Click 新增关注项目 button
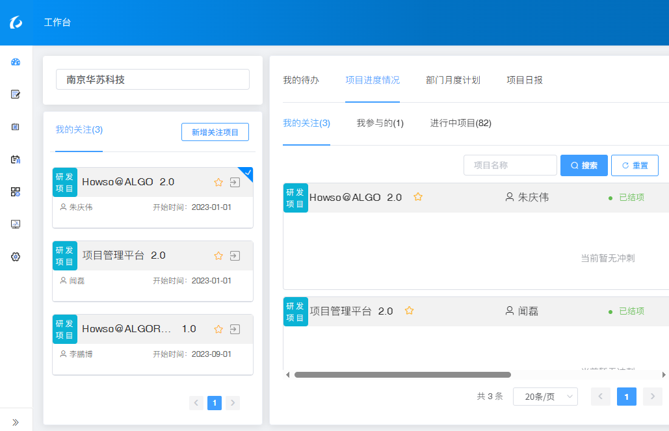The image size is (669, 431). 215,132
